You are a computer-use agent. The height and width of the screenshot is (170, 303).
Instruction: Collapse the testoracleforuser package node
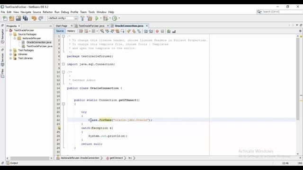[x=15, y=38]
